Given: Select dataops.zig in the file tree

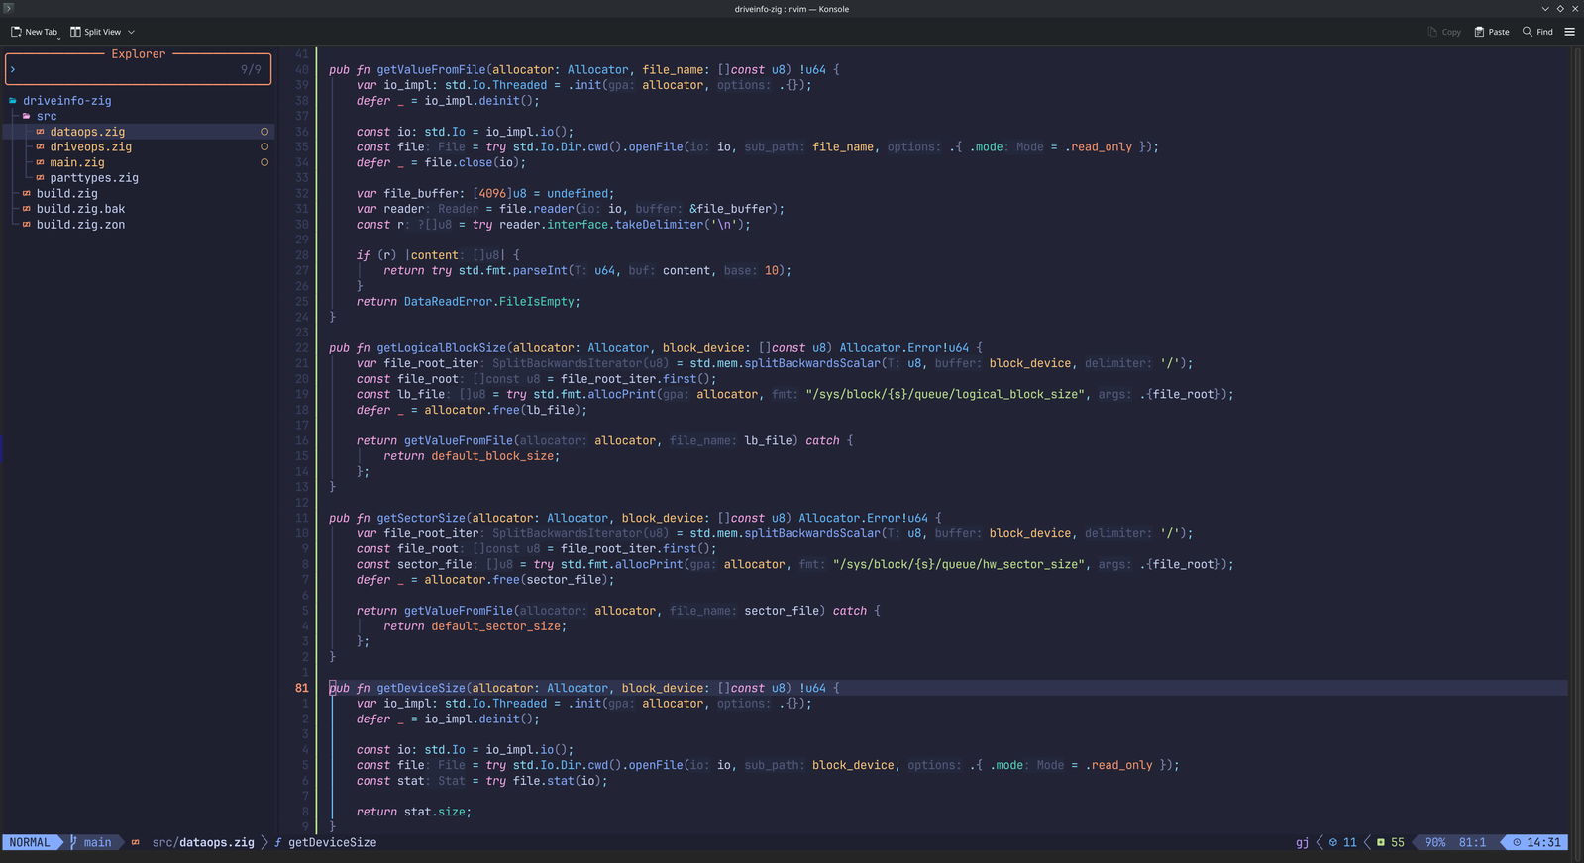Looking at the screenshot, I should coord(87,132).
